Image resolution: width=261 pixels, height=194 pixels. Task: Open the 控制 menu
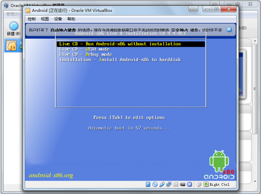pyautogui.click(x=32, y=19)
